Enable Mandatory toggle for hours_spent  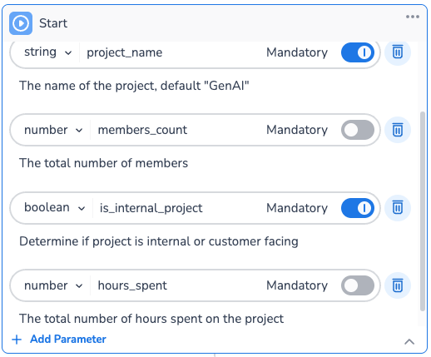pyautogui.click(x=358, y=285)
